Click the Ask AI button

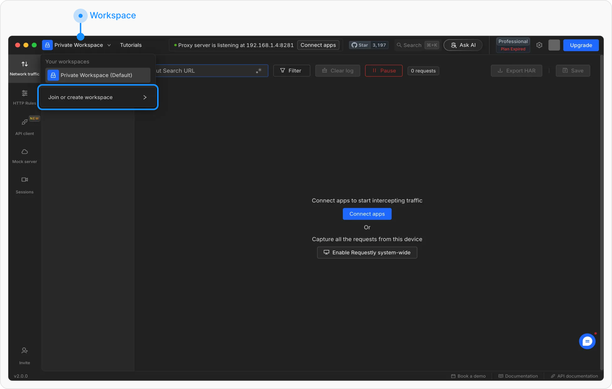(x=463, y=45)
